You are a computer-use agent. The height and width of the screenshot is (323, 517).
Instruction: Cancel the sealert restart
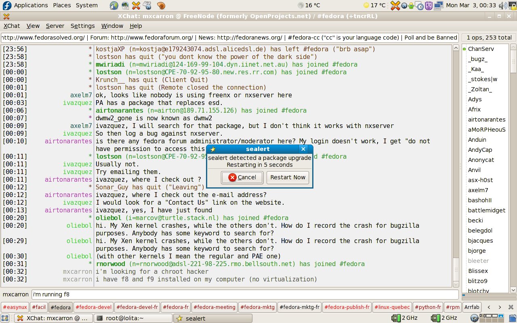click(x=242, y=177)
